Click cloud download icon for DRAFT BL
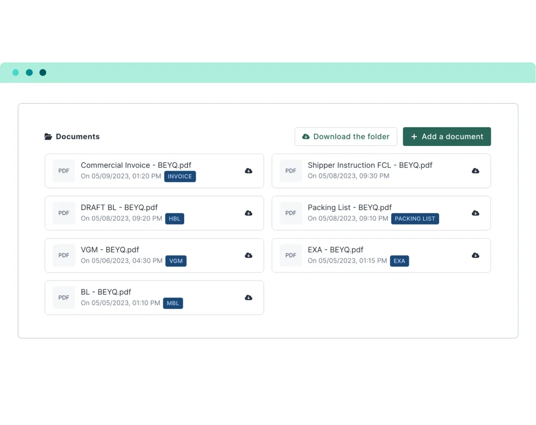 (x=248, y=213)
